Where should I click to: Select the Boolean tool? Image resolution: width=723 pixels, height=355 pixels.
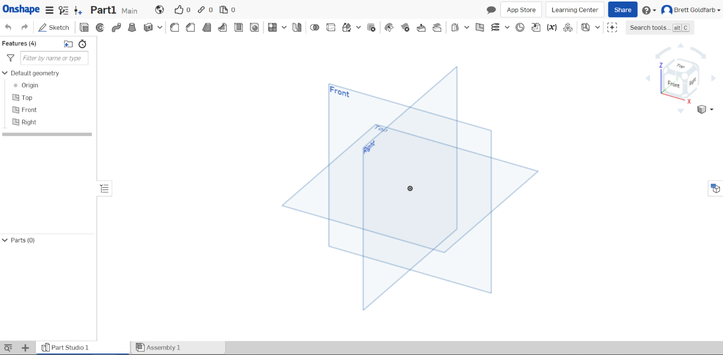pyautogui.click(x=315, y=27)
